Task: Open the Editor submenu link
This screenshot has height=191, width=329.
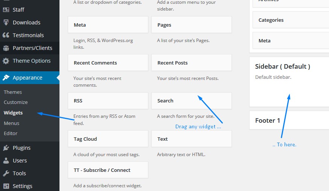Action: click(x=11, y=133)
